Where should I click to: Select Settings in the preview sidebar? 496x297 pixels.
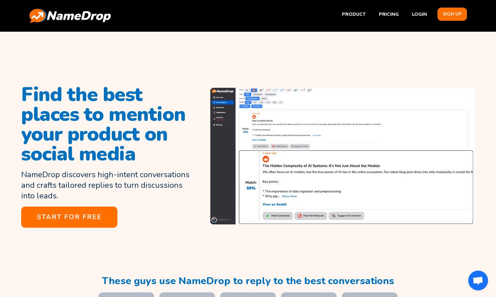218,125
